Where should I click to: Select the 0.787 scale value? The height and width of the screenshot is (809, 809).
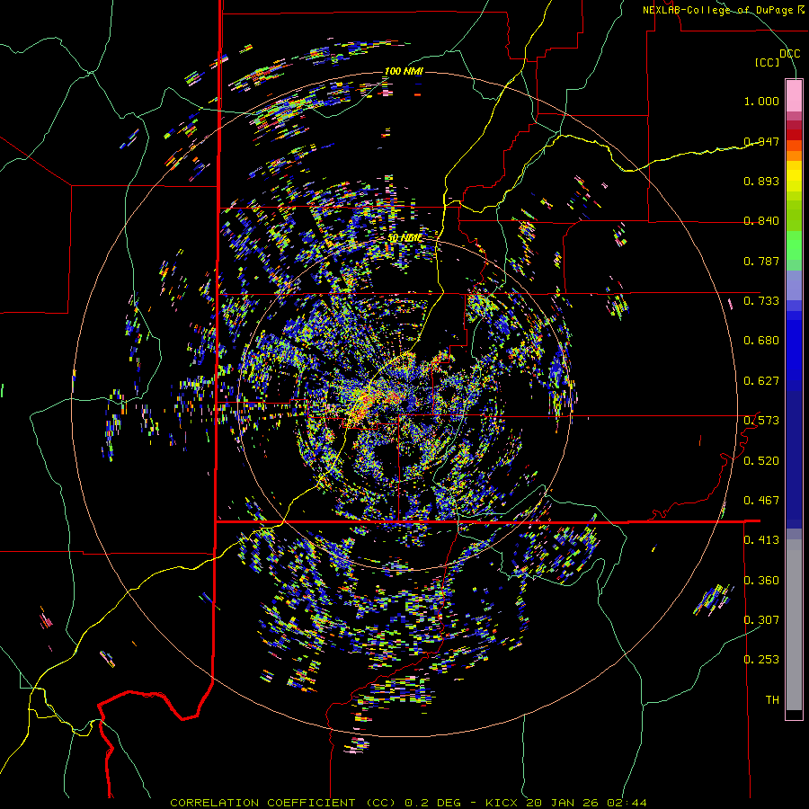click(x=761, y=261)
